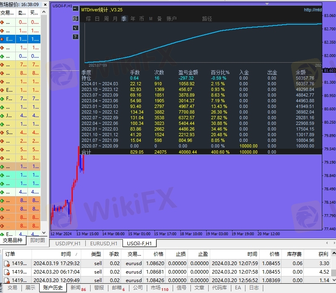Open the ? help button on the panel

(75, 37)
